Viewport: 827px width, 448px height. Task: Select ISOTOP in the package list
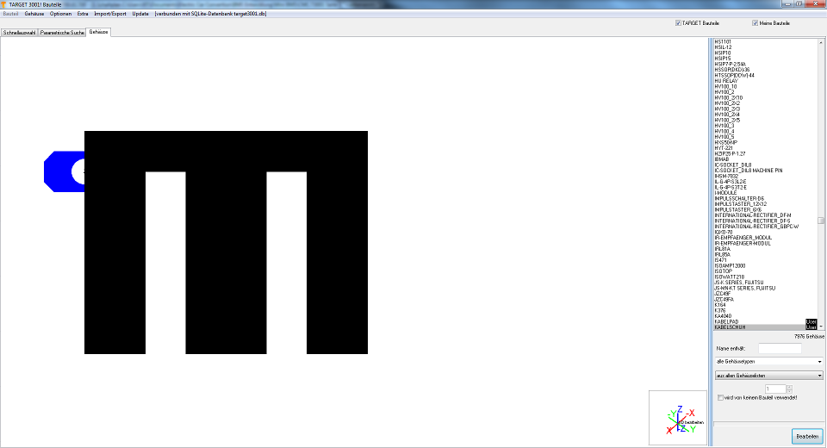(x=723, y=271)
